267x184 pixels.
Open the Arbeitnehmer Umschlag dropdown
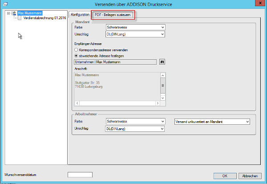click(135, 129)
